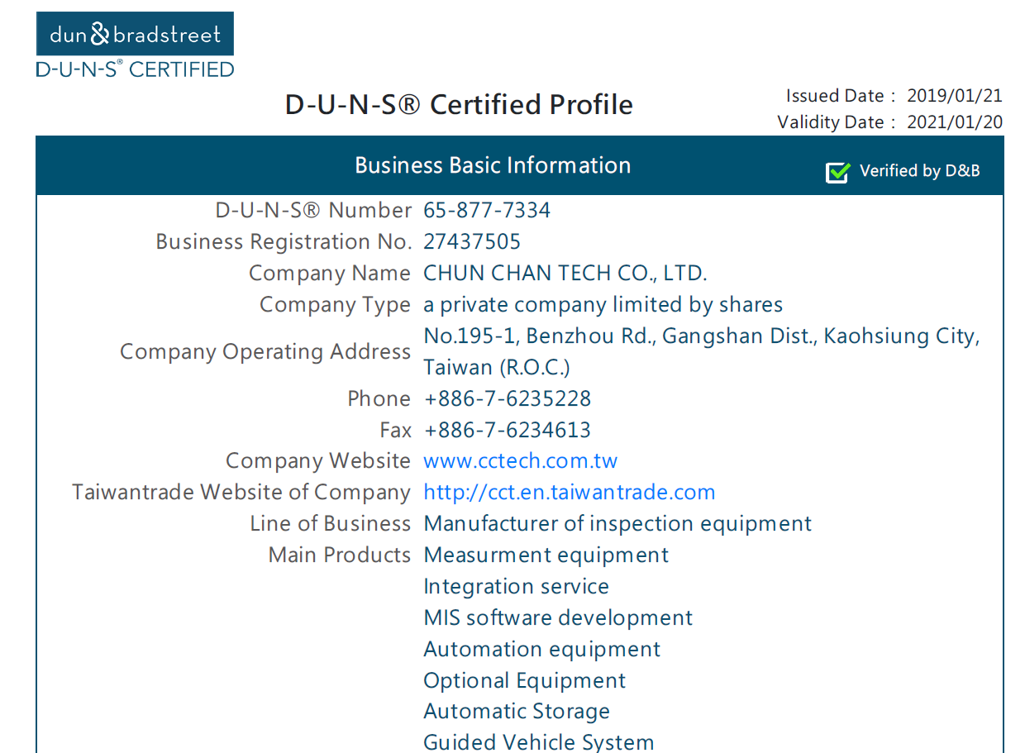Click the 'Measurment equipment' product entry

(546, 555)
